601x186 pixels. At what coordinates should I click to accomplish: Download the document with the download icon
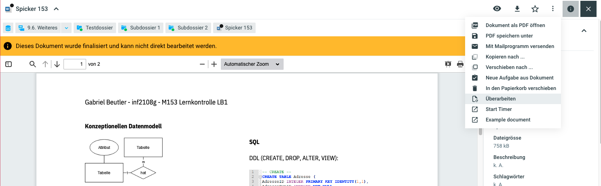click(517, 9)
